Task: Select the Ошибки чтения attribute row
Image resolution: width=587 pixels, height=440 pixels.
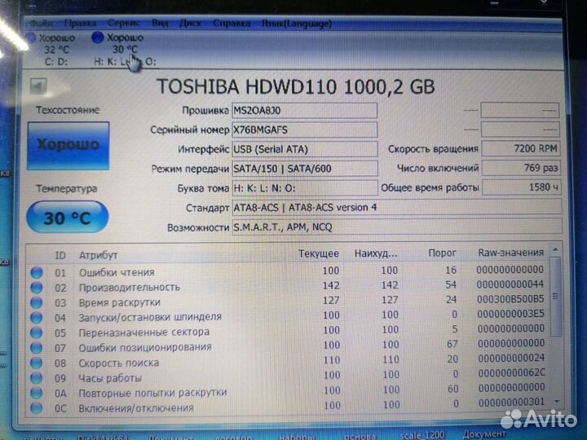Action: coord(288,271)
